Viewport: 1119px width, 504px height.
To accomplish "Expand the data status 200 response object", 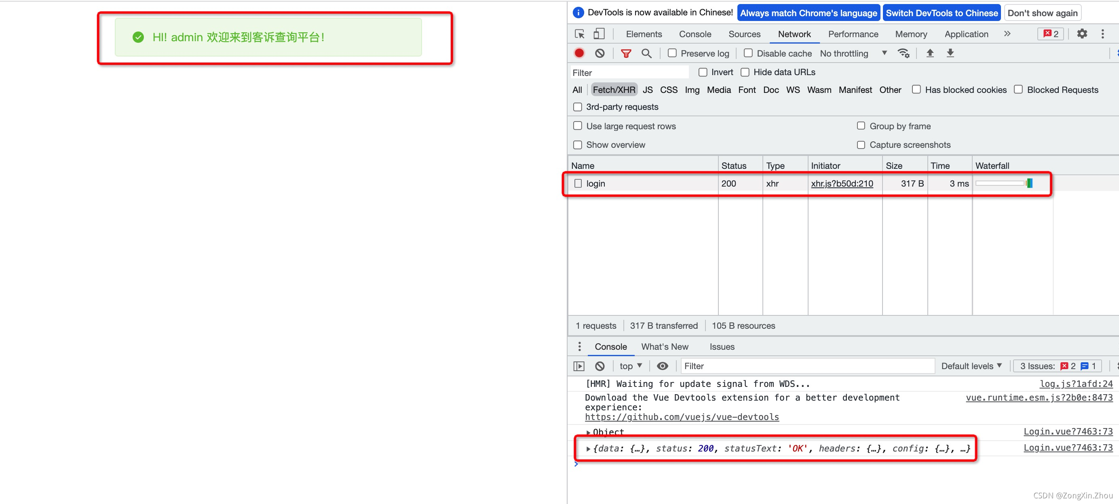I will click(x=588, y=448).
